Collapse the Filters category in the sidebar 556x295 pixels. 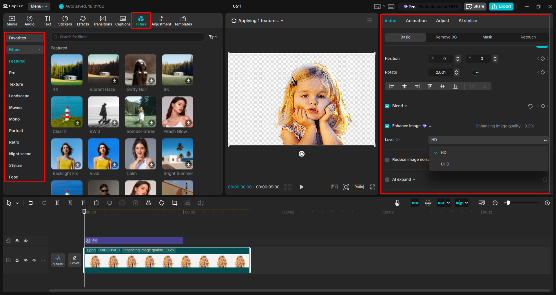39,49
